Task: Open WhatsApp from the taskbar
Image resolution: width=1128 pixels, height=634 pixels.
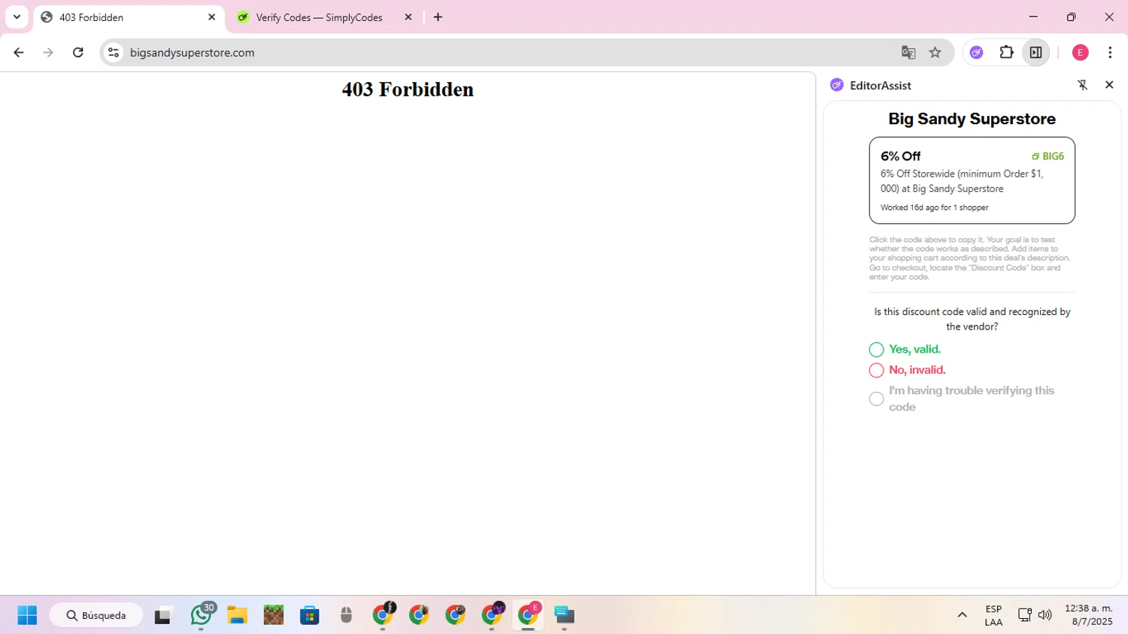Action: click(202, 615)
